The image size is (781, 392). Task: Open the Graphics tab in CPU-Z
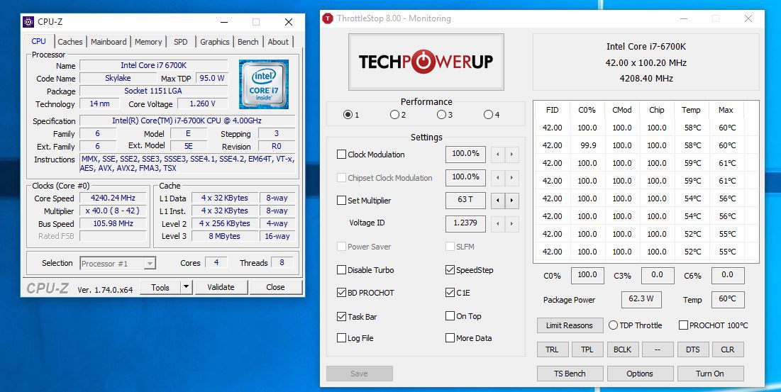click(215, 42)
